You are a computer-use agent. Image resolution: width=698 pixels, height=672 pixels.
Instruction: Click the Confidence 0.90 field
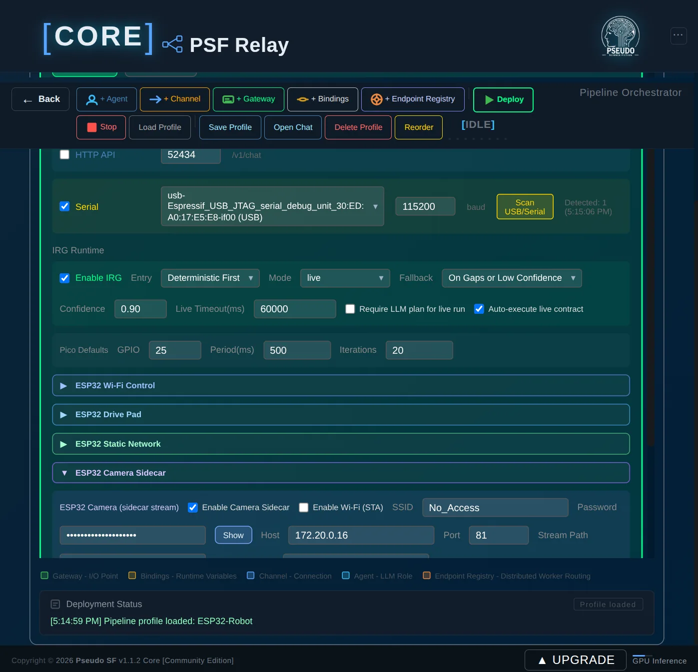click(x=140, y=309)
